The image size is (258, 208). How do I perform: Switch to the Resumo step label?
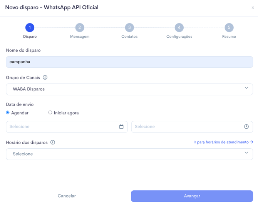(x=229, y=37)
